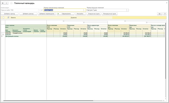
Task: Click into the future payments period field
Action: point(107,10)
